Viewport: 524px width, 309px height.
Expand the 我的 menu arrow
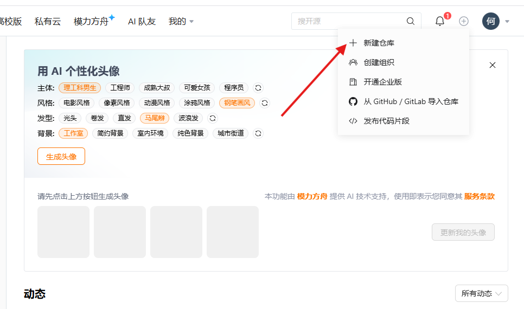[191, 21]
